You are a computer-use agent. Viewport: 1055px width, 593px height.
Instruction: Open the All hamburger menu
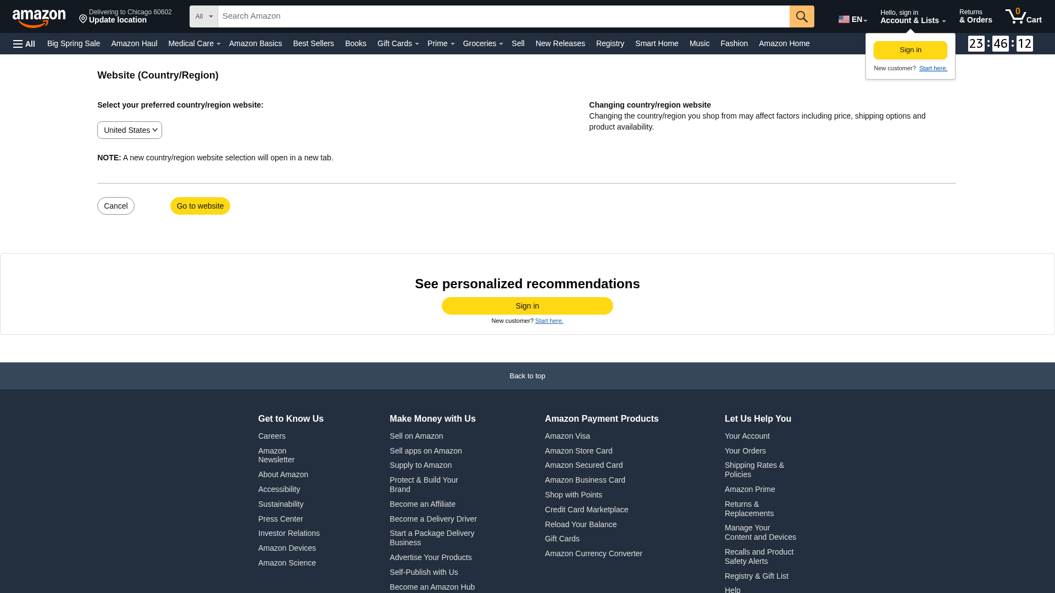pos(24,44)
